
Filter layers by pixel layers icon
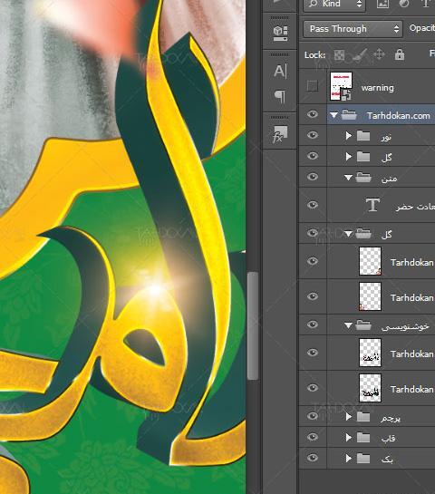[x=382, y=4]
